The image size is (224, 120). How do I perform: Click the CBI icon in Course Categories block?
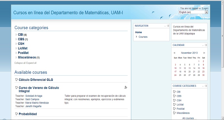174,92
